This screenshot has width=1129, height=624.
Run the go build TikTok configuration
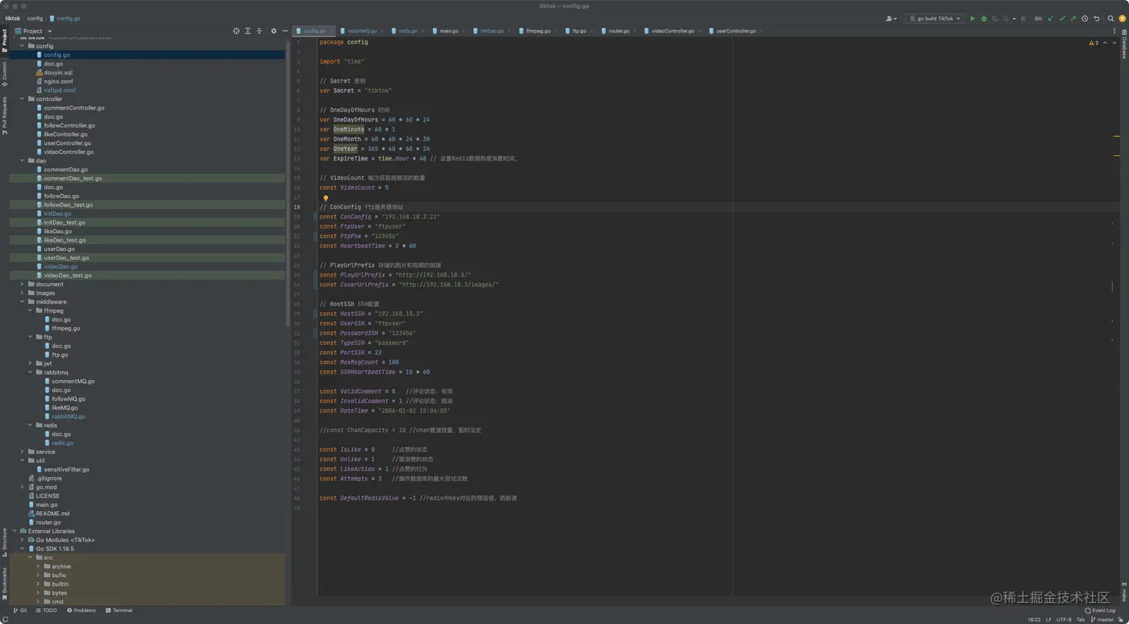pos(972,19)
